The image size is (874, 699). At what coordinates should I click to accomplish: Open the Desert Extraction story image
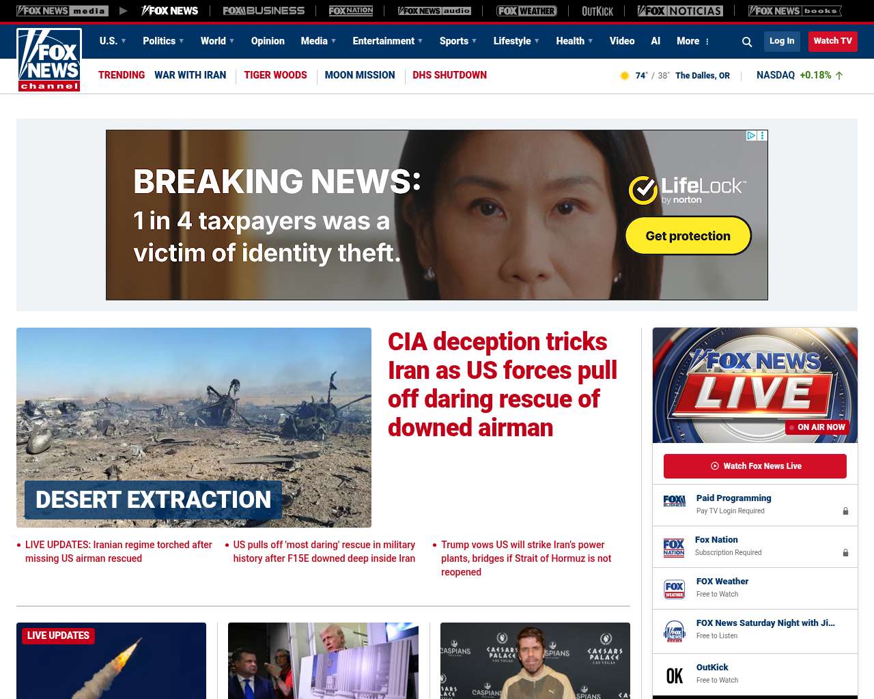click(x=194, y=427)
